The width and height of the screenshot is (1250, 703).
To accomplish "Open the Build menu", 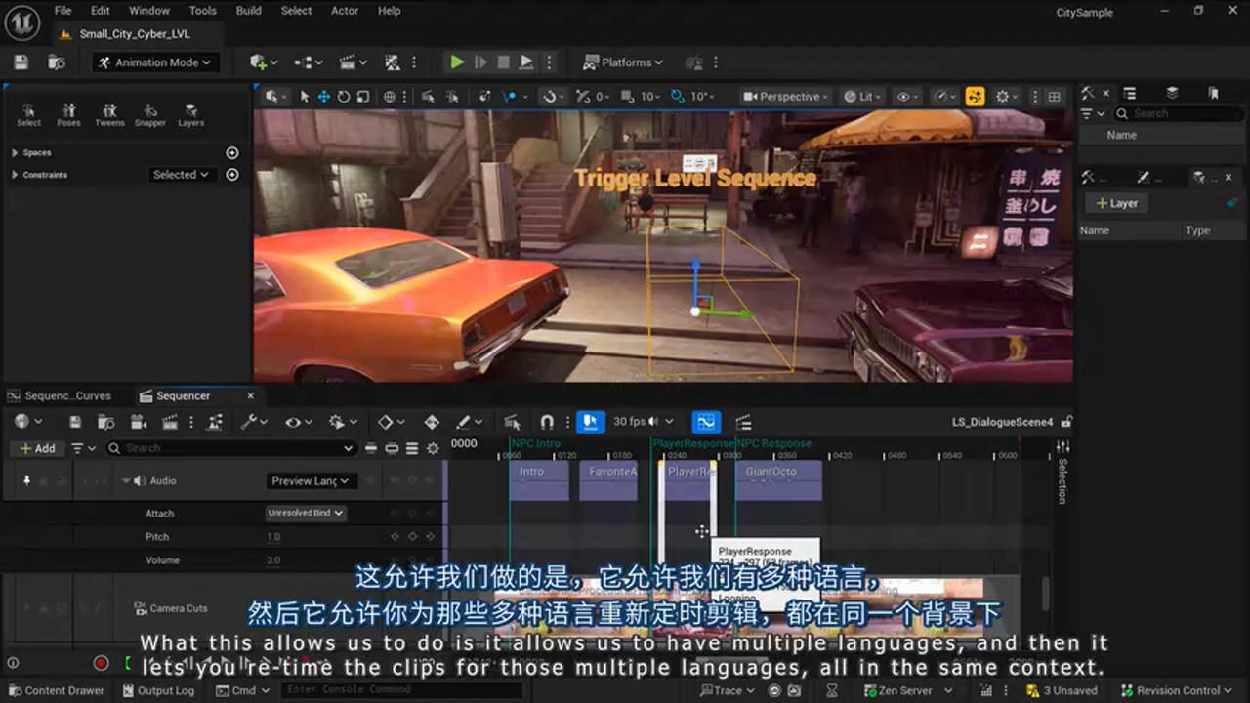I will pos(248,11).
